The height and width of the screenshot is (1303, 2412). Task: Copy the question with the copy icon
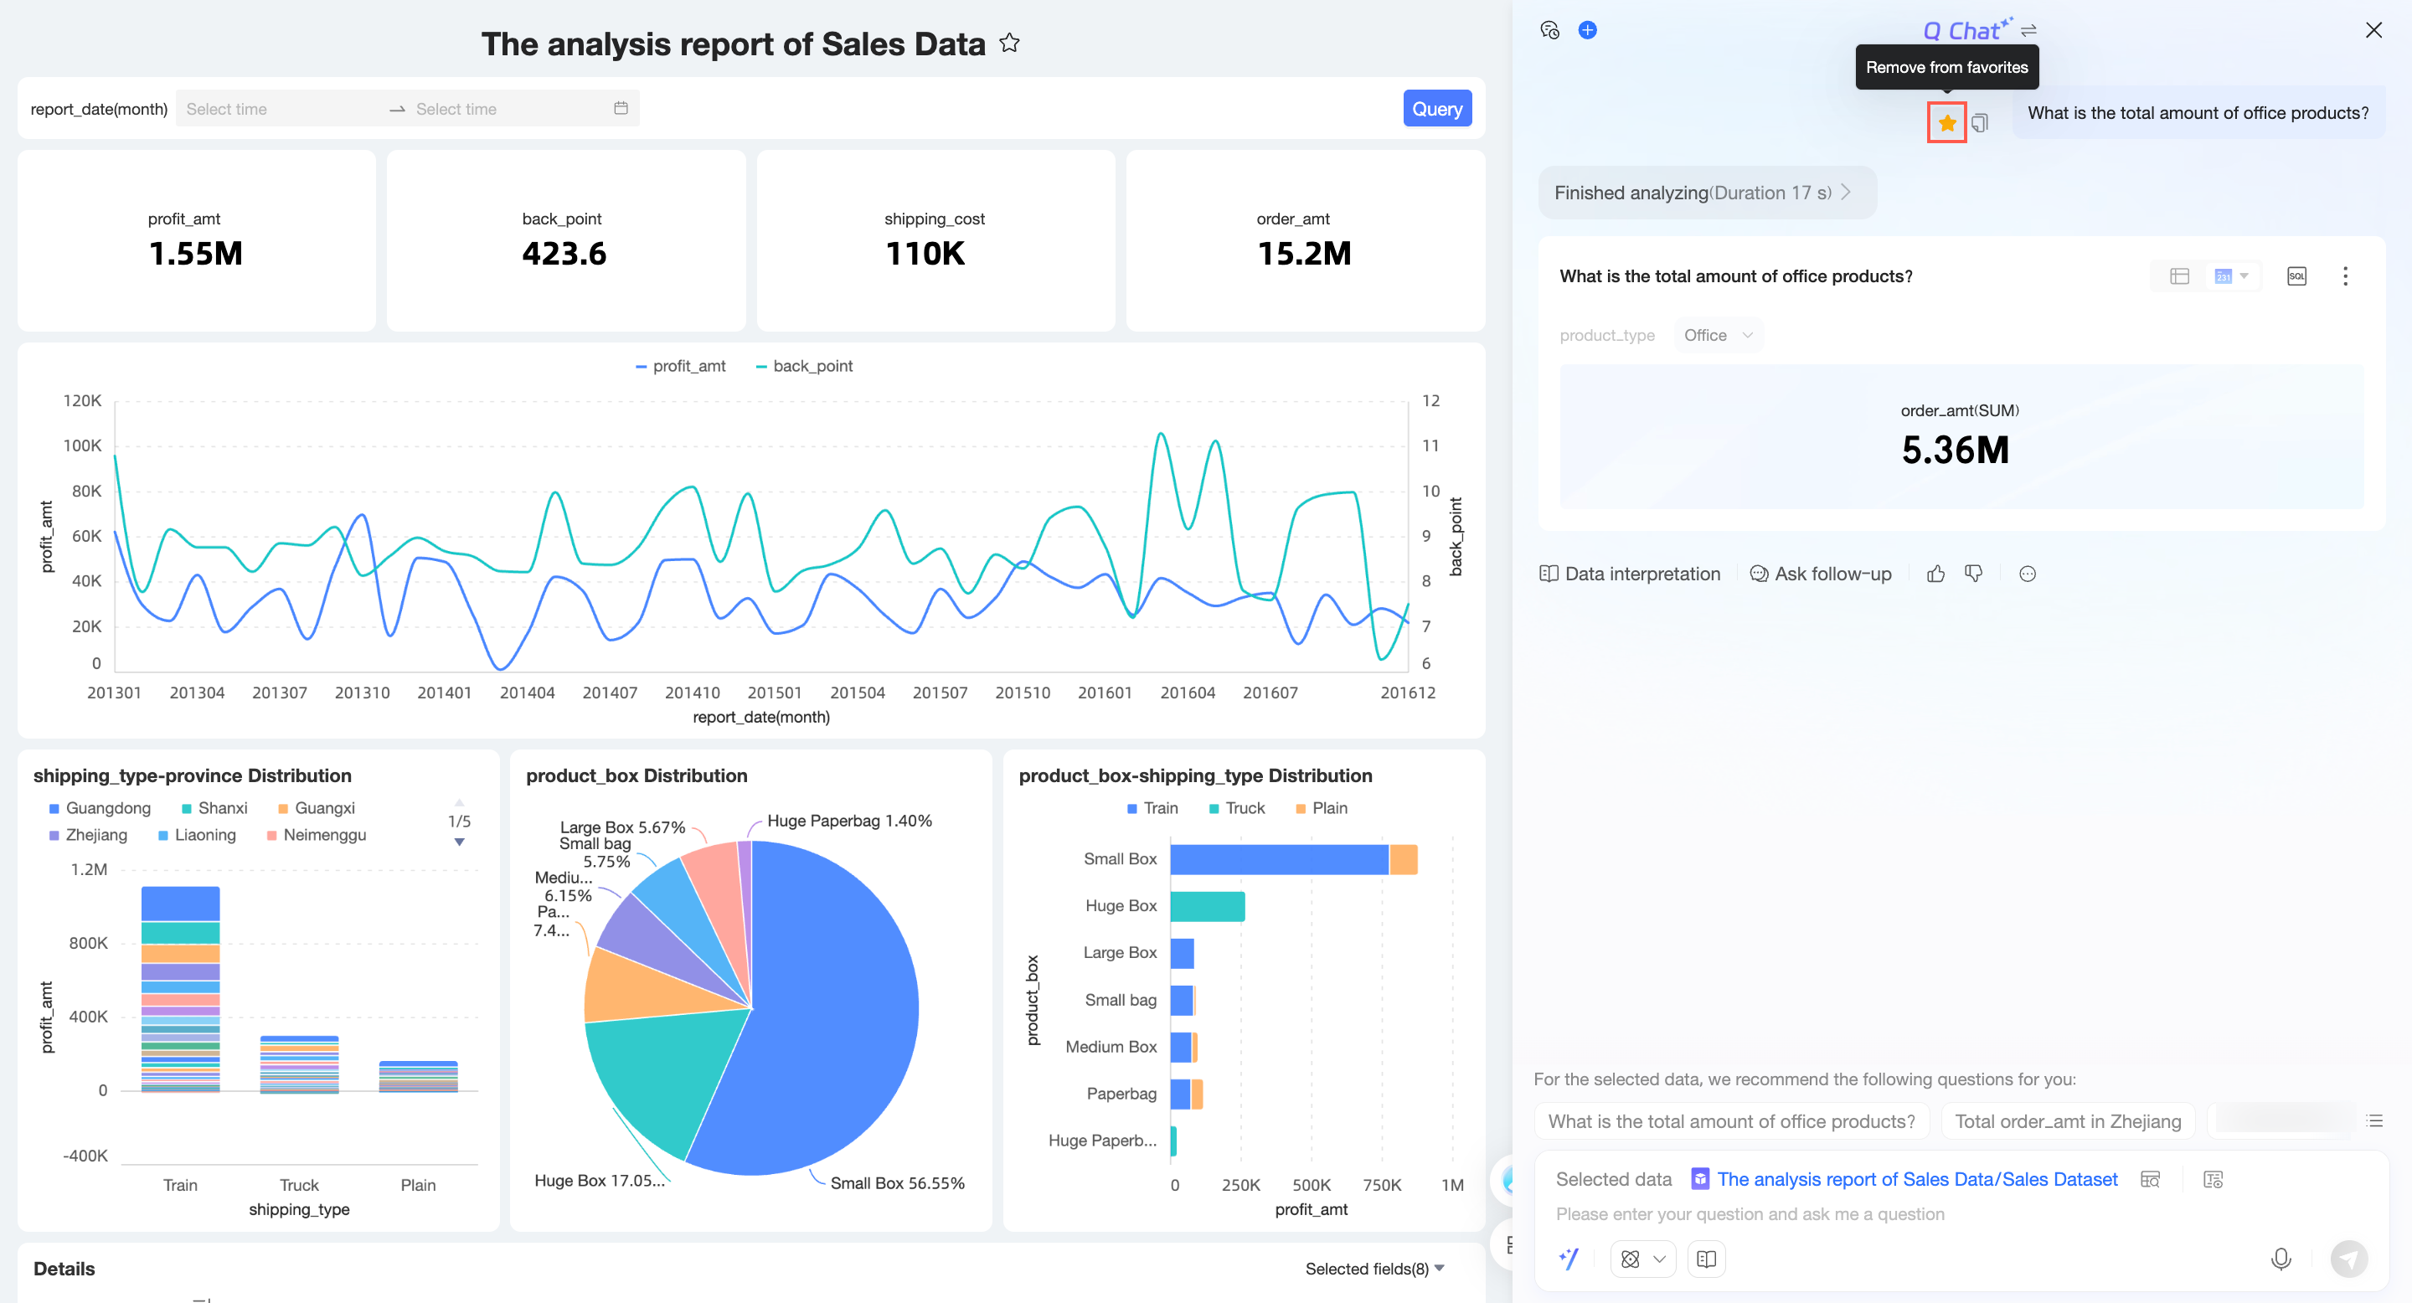[x=1979, y=122]
